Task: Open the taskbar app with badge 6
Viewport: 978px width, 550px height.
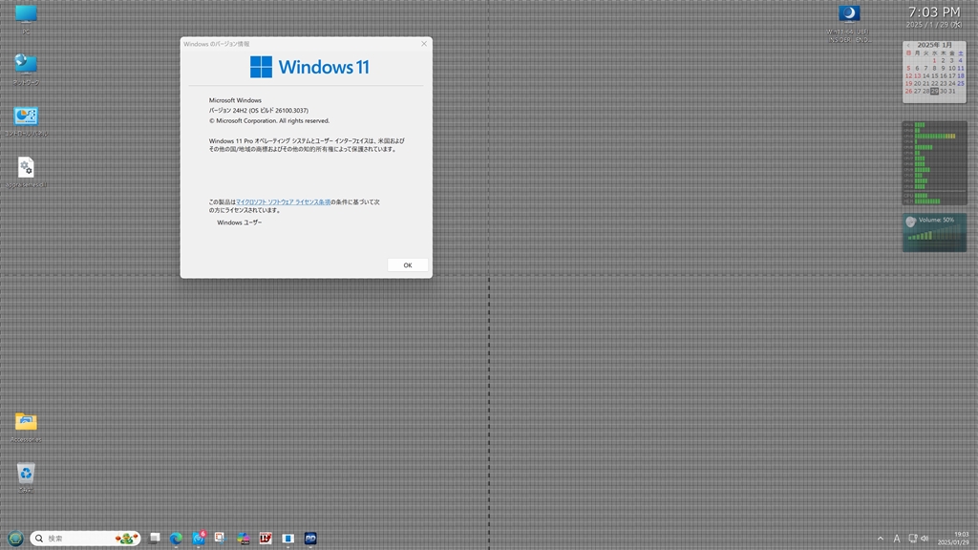Action: coord(199,539)
